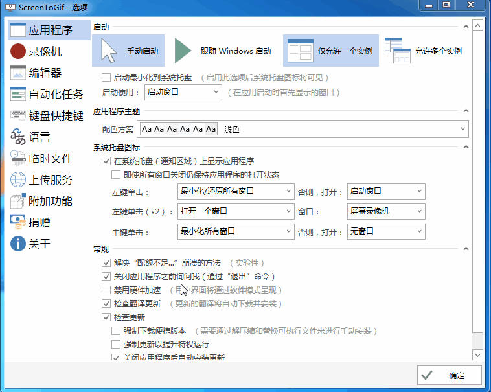This screenshot has width=491, height=392.
Task: Enable 强制更新以提升特权运行 checkbox
Action: (116, 345)
